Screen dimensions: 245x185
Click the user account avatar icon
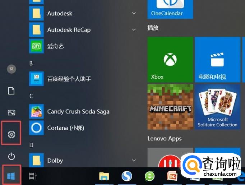tap(11, 69)
